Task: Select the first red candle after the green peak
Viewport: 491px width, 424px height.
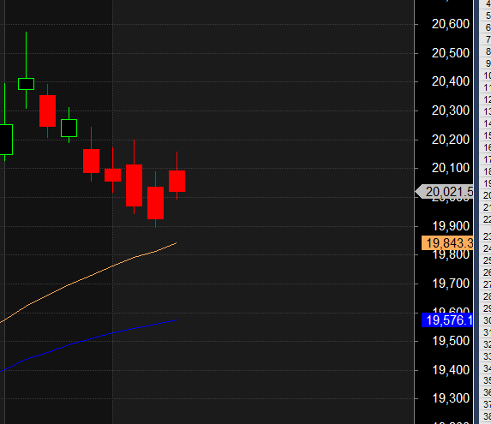Action: tap(48, 110)
